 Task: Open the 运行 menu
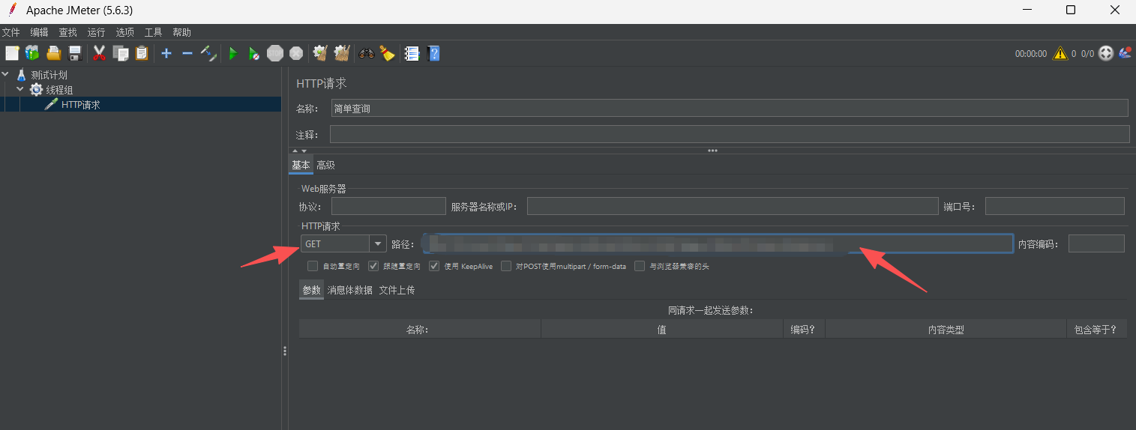click(x=96, y=32)
